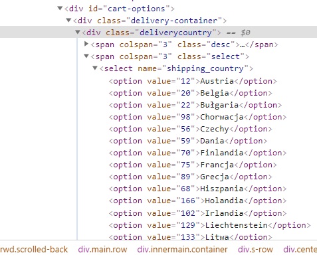Click the Irlandia option with value 102
The height and width of the screenshot is (257, 317).
coord(197,213)
